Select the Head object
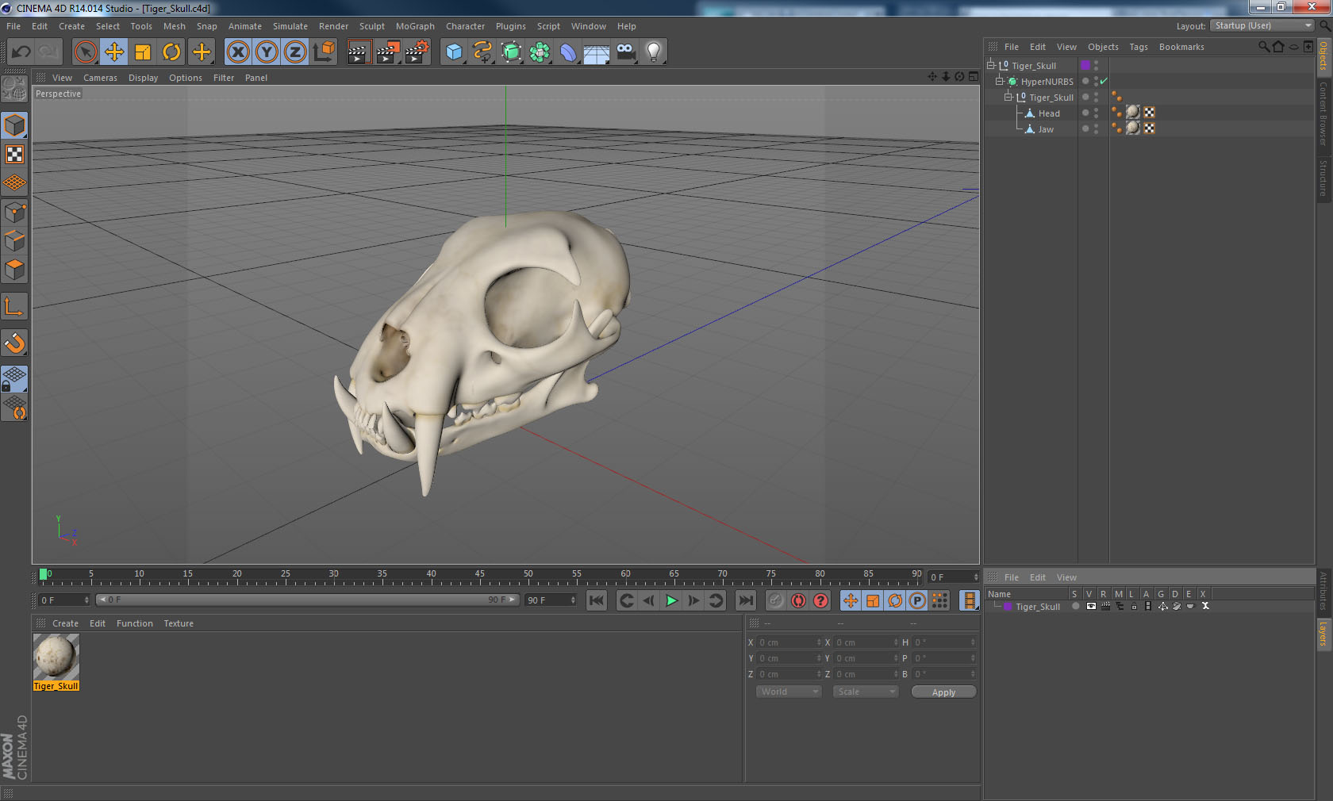 pyautogui.click(x=1049, y=113)
